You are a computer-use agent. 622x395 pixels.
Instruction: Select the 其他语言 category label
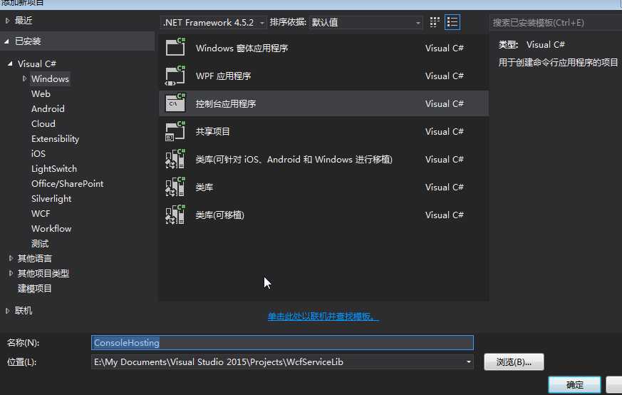pos(34,258)
